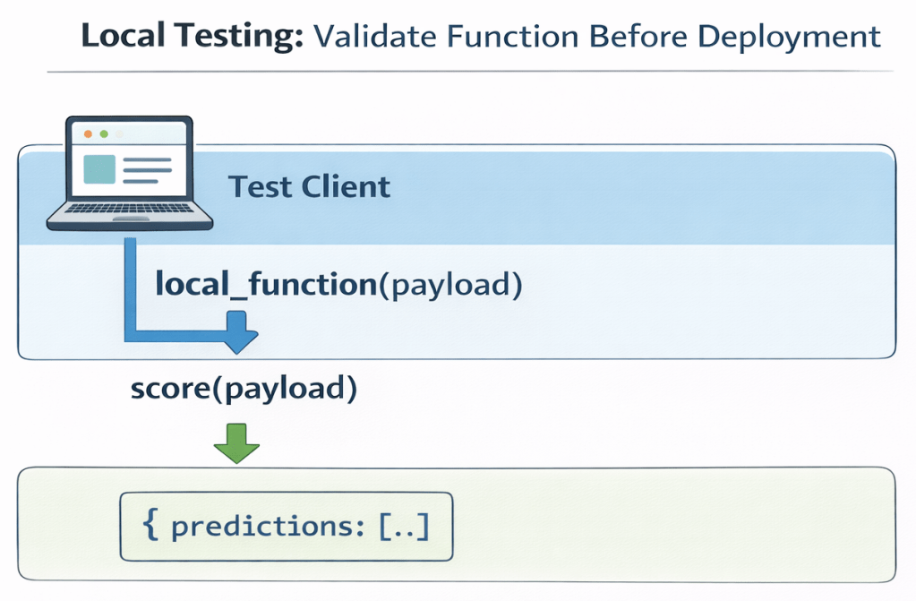Viewport: 916px width, 601px height.
Task: Select the Test Client label
Action: 309,187
